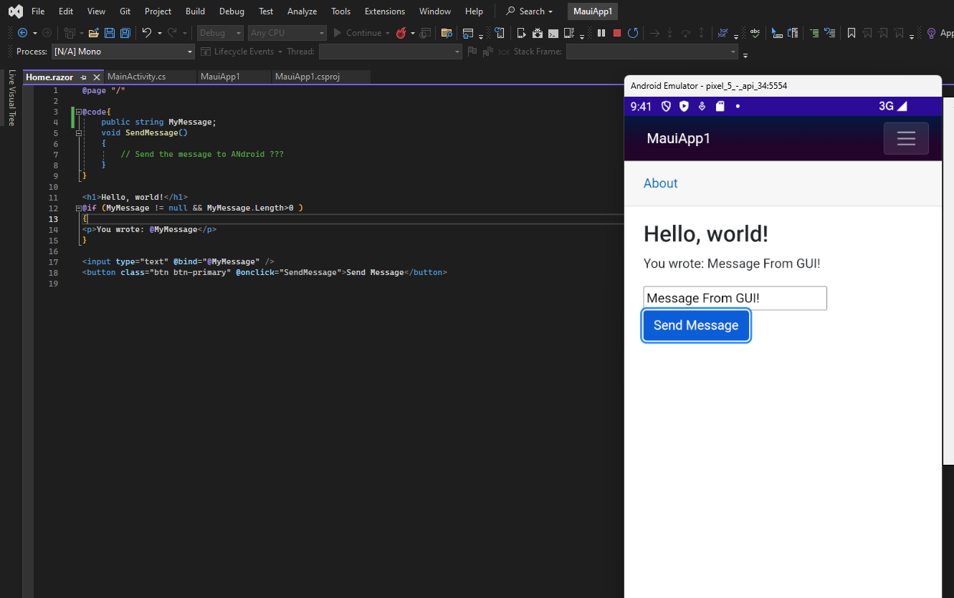Click the @page directive on line 1
The height and width of the screenshot is (598, 954).
[x=104, y=90]
